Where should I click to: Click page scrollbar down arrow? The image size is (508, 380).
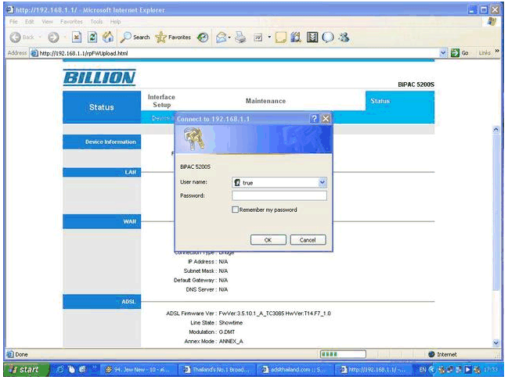coord(495,342)
